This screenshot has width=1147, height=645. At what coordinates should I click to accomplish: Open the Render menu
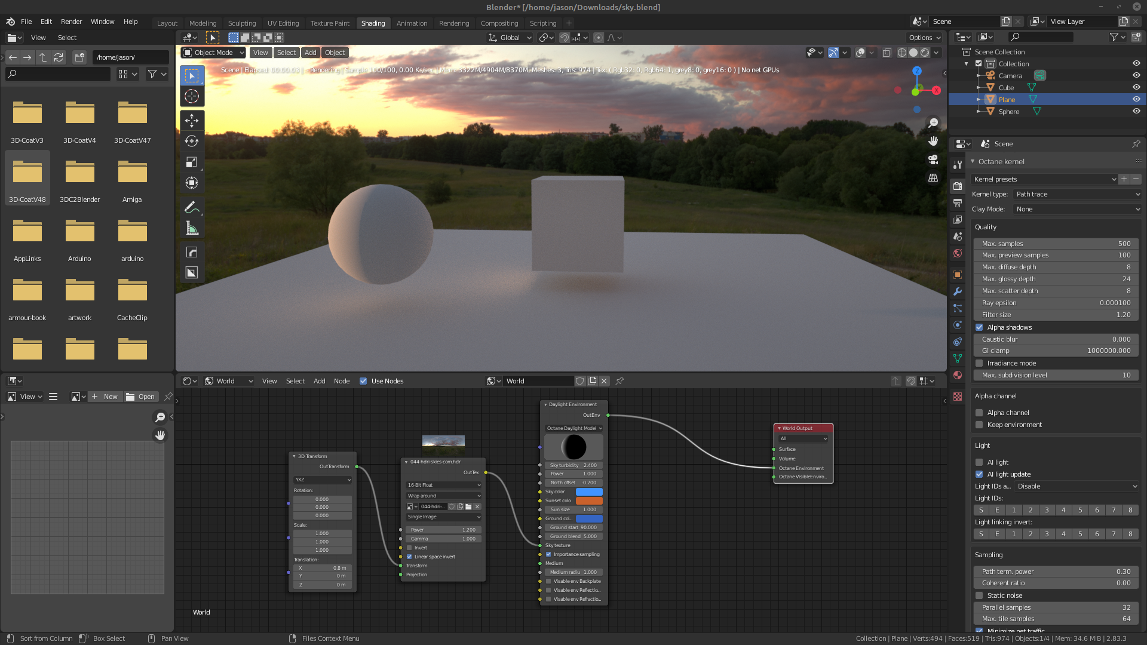[71, 21]
